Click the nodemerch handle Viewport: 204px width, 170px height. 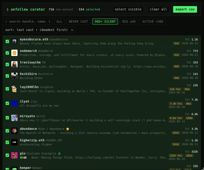pos(28,51)
